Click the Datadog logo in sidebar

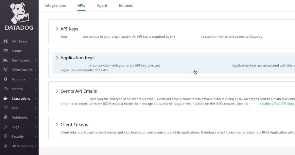pos(19,17)
